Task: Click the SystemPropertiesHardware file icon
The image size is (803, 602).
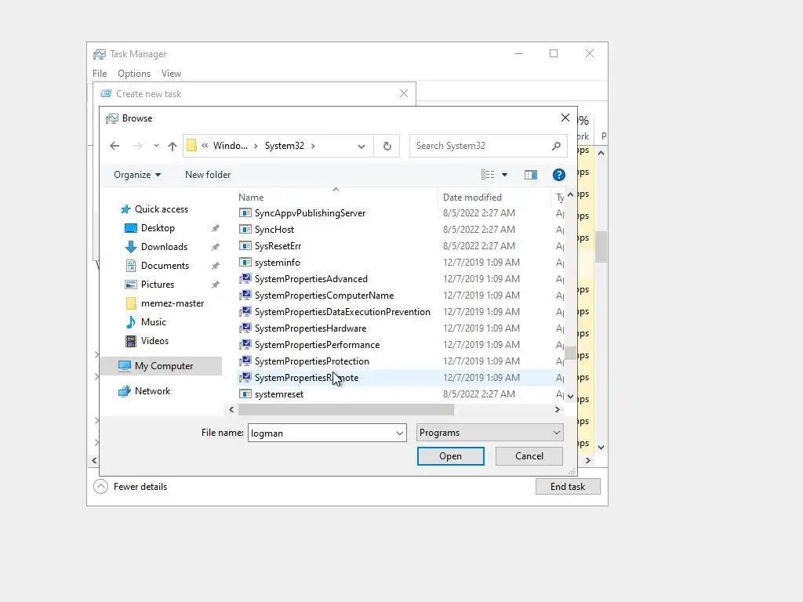Action: click(x=245, y=328)
